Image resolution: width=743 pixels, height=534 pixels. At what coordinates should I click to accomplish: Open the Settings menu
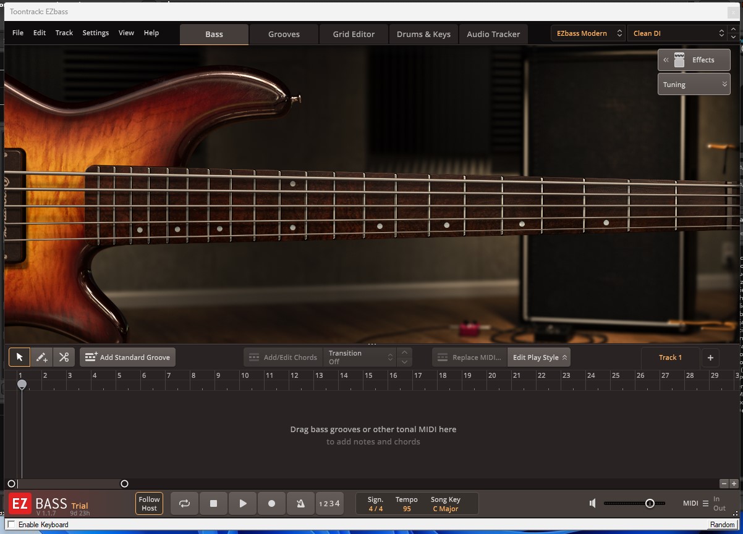[x=95, y=33]
